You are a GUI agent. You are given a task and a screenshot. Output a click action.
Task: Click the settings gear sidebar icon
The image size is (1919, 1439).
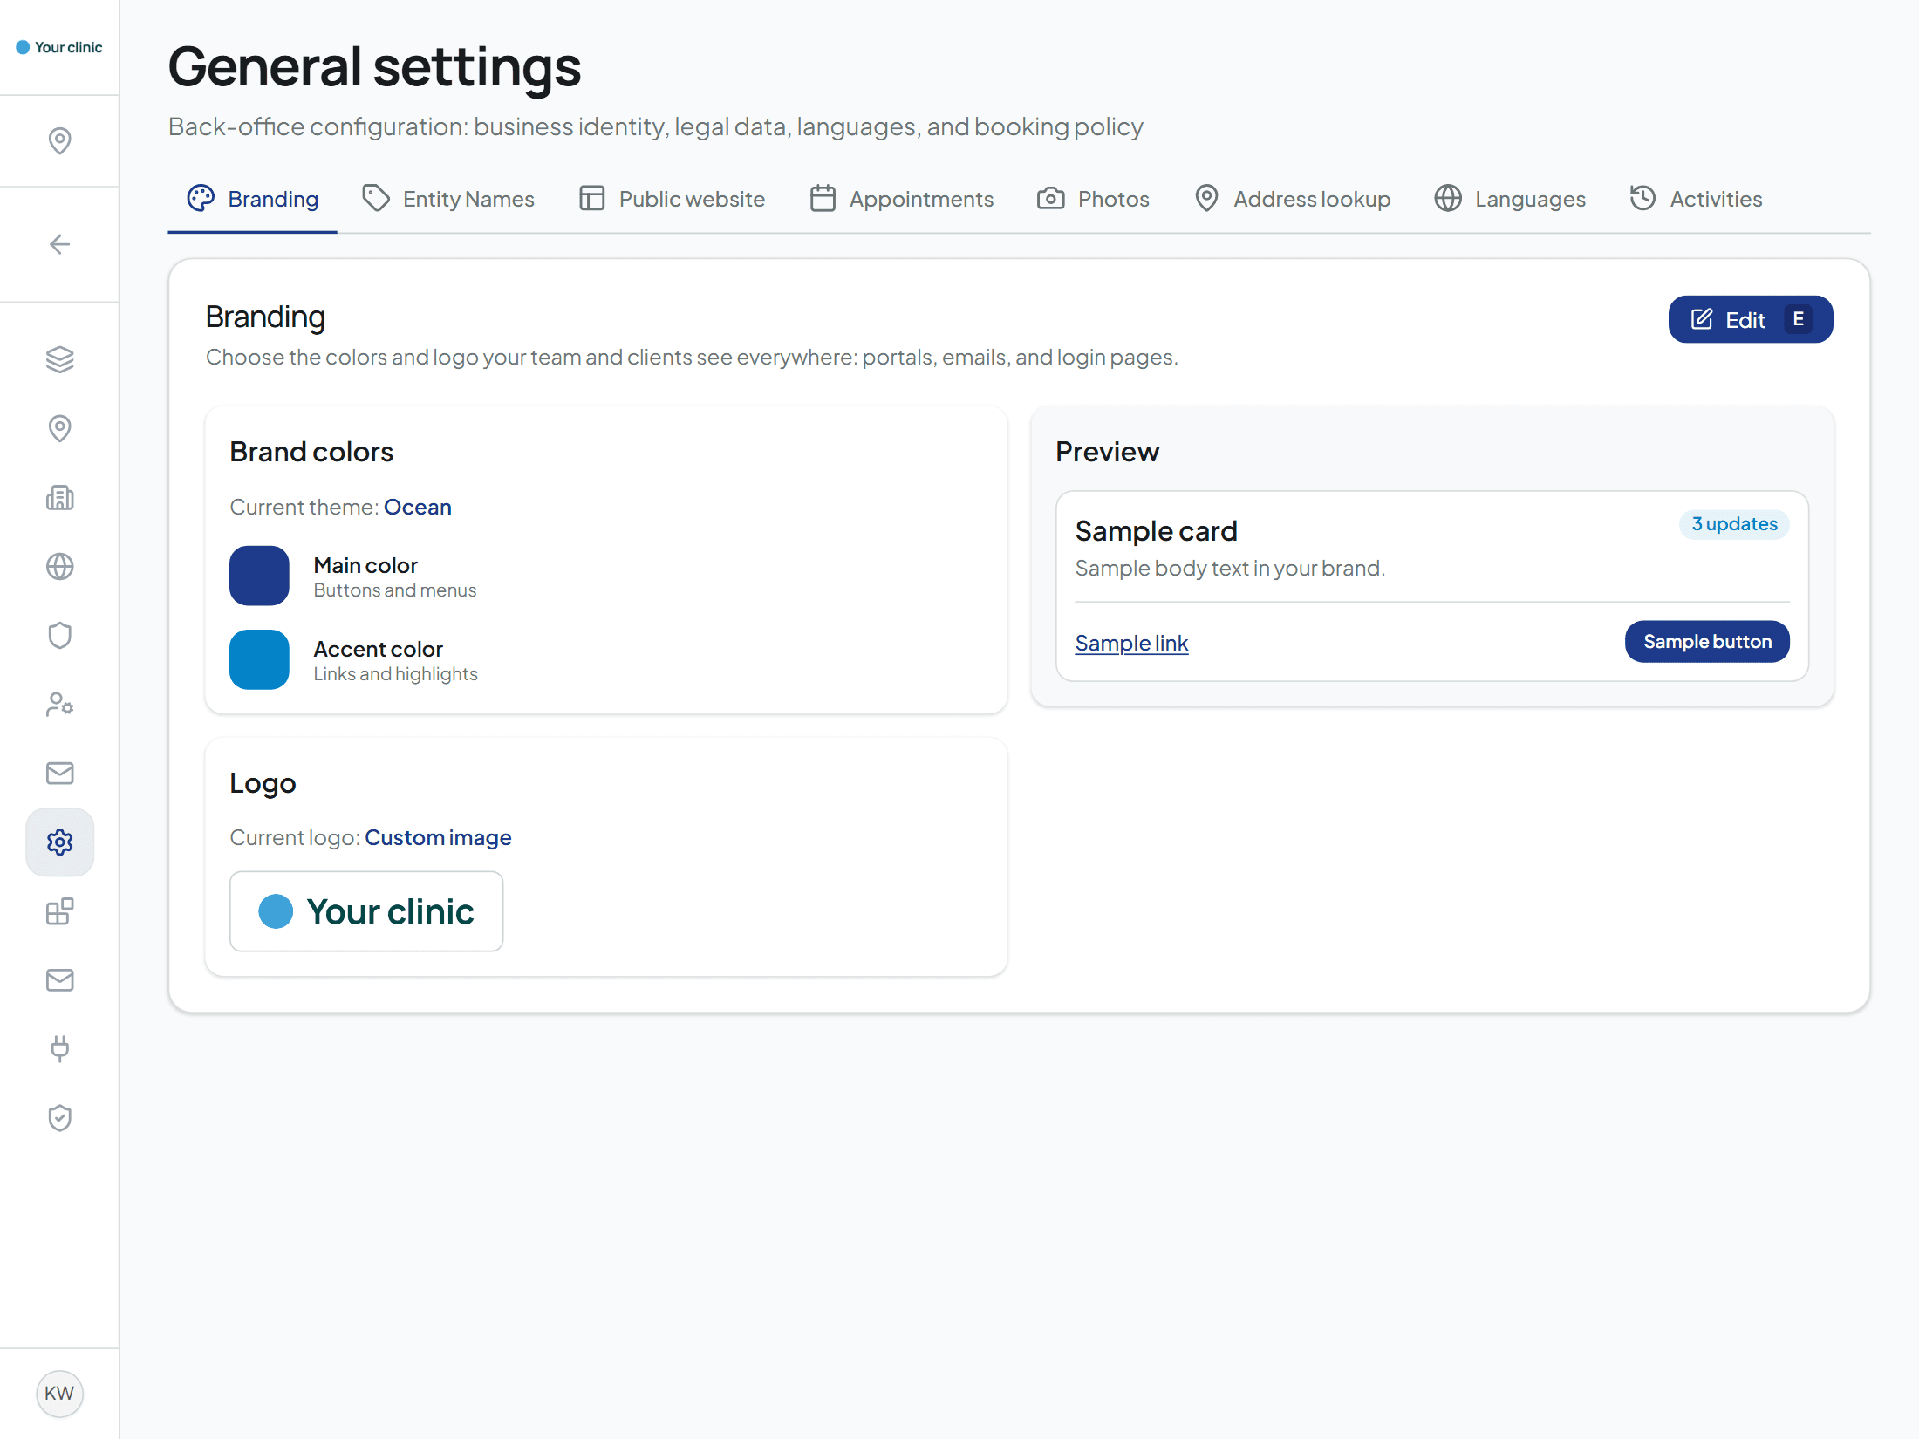click(59, 842)
